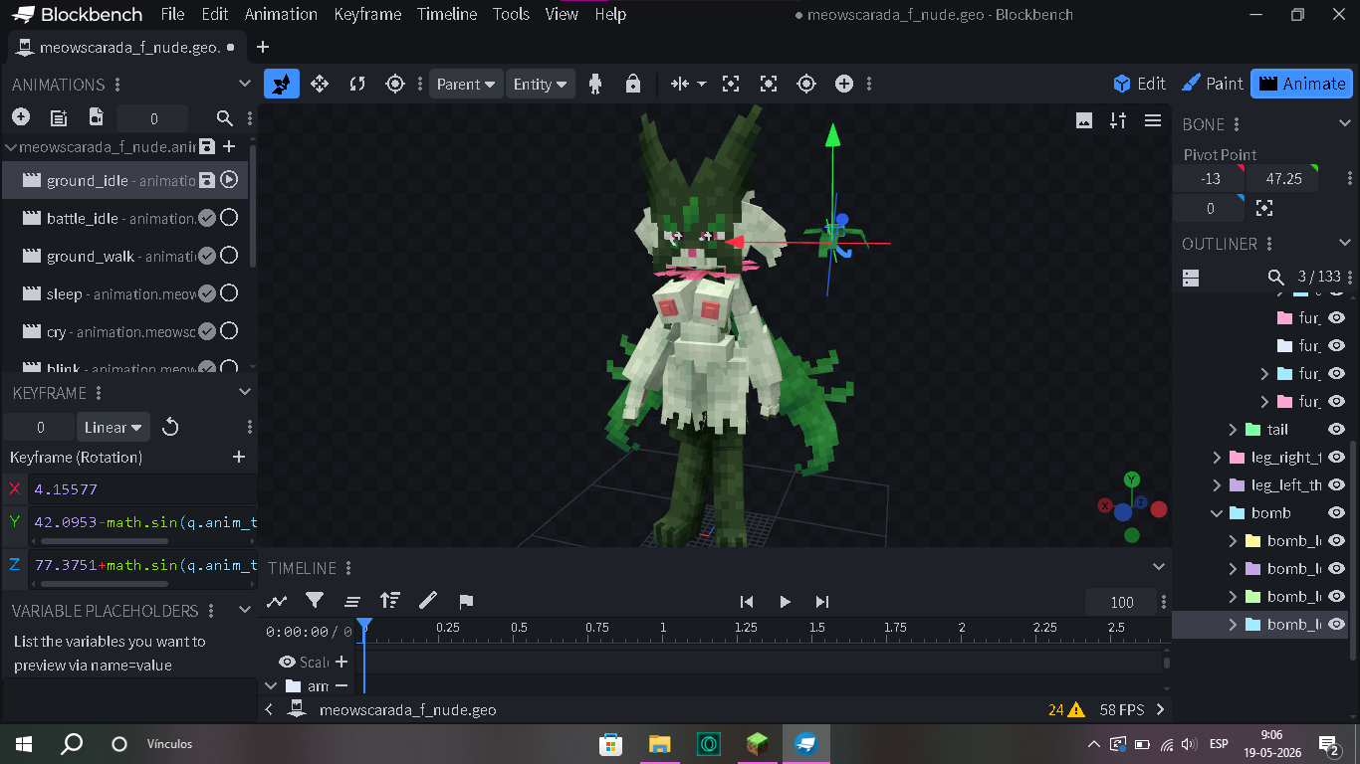Select the Move tool in toolbar

[x=320, y=85]
